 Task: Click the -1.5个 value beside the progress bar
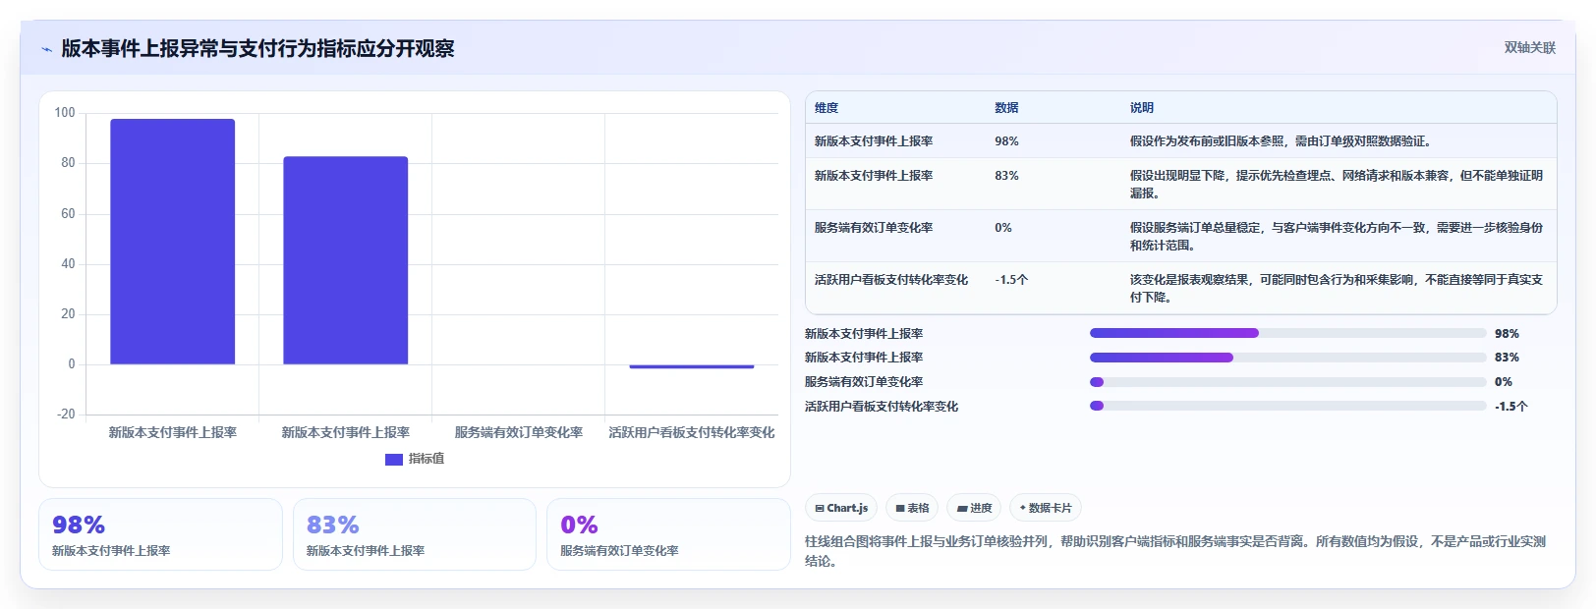click(1511, 407)
